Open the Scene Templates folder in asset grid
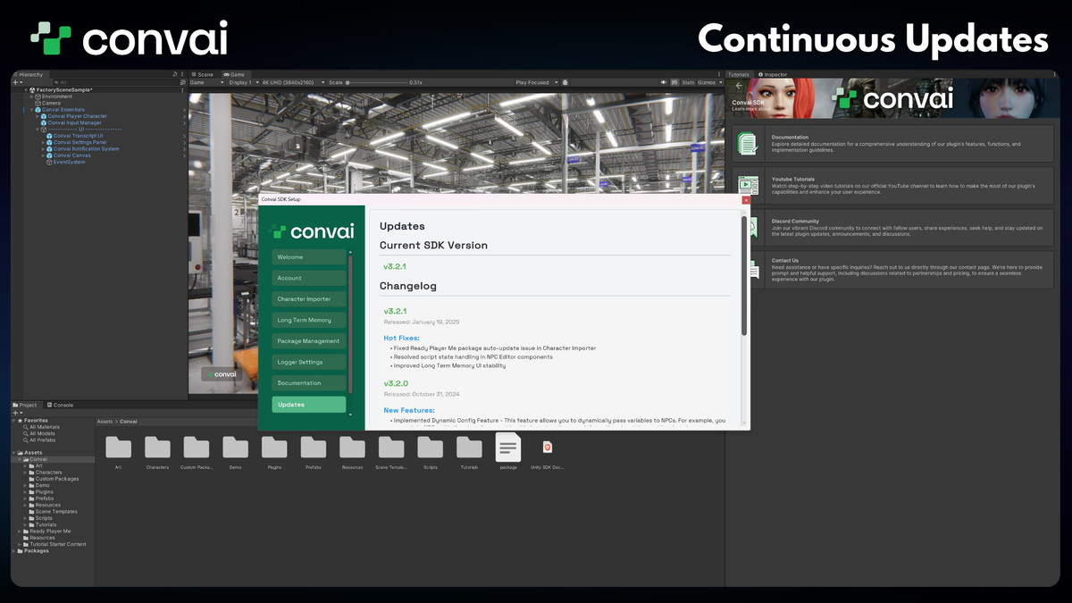Image resolution: width=1072 pixels, height=603 pixels. (391, 447)
